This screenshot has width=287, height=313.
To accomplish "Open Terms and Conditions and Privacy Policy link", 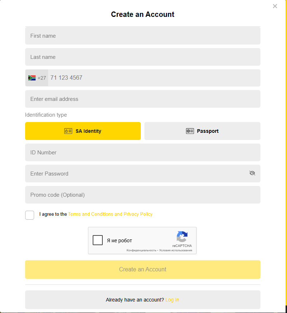I will (x=110, y=214).
